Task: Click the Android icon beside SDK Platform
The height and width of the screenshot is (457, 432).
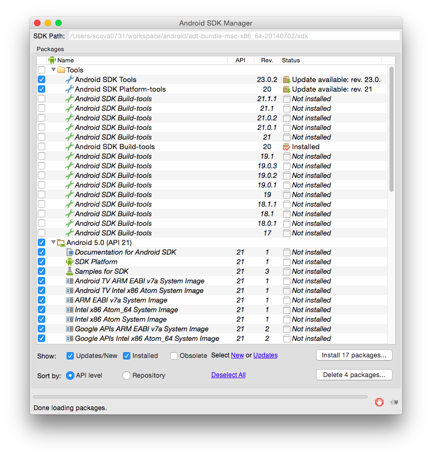Action: tap(70, 262)
